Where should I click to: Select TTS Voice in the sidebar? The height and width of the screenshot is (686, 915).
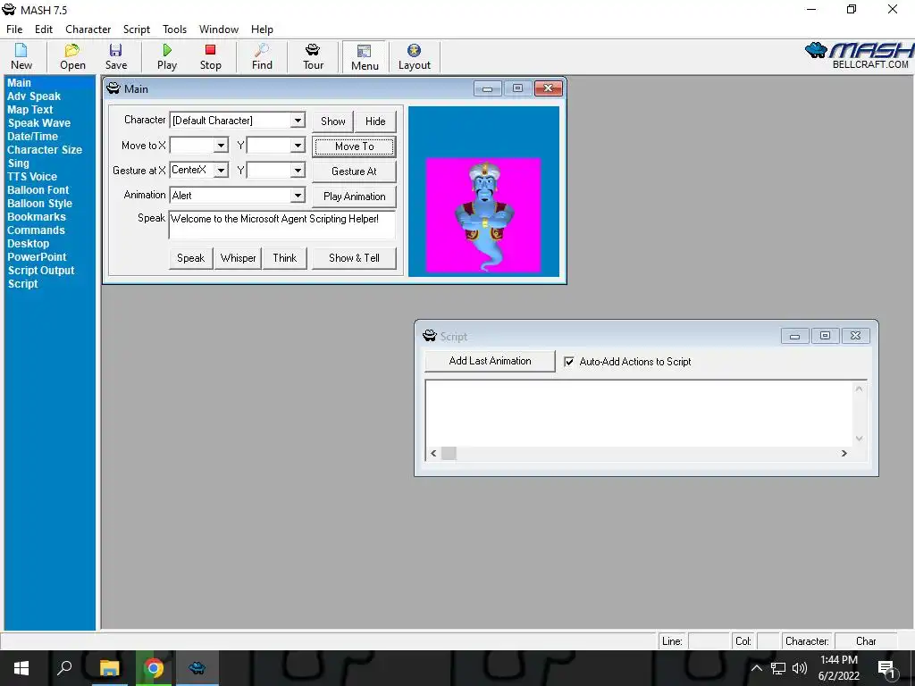(32, 177)
